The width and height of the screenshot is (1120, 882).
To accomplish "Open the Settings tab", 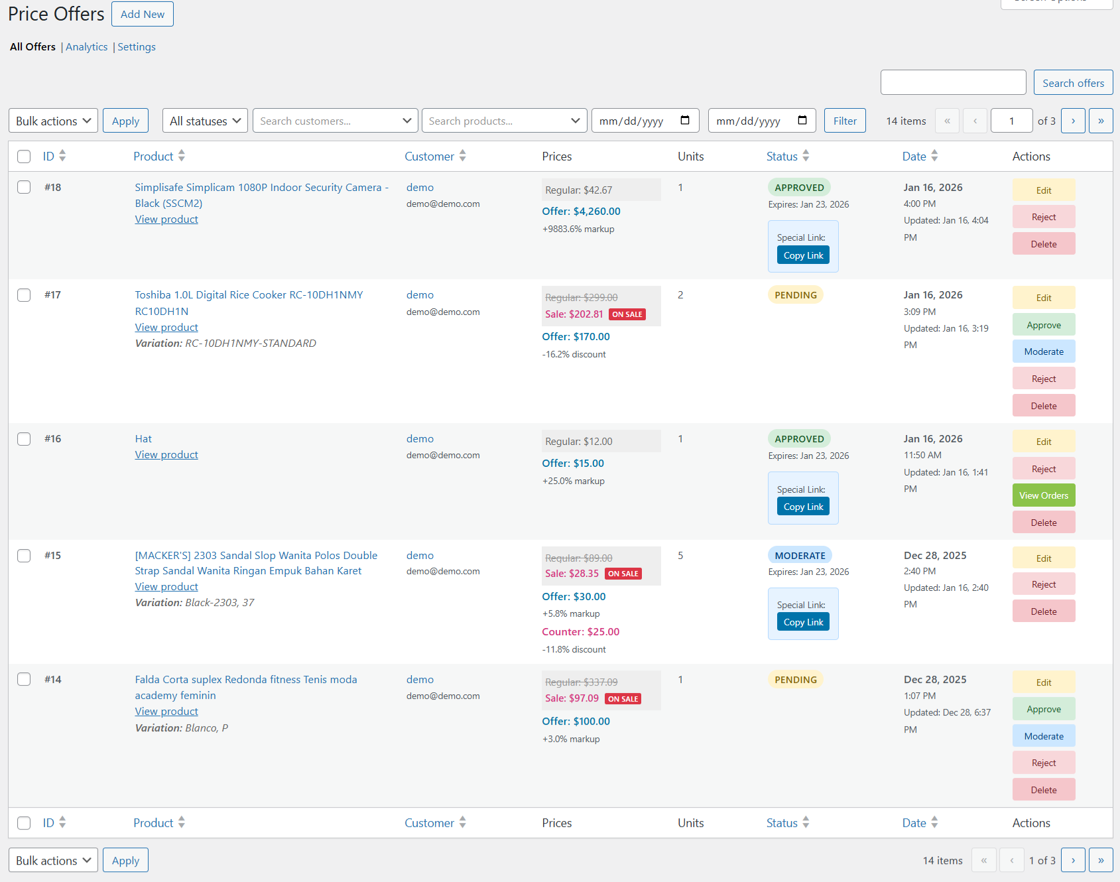I will 137,47.
